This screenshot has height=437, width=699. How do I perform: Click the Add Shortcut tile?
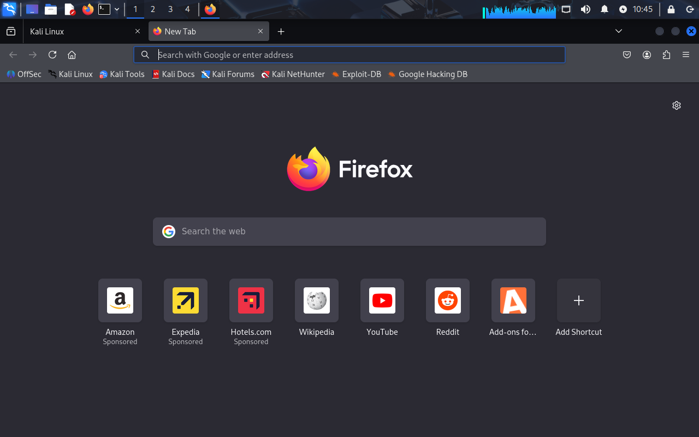tap(579, 300)
